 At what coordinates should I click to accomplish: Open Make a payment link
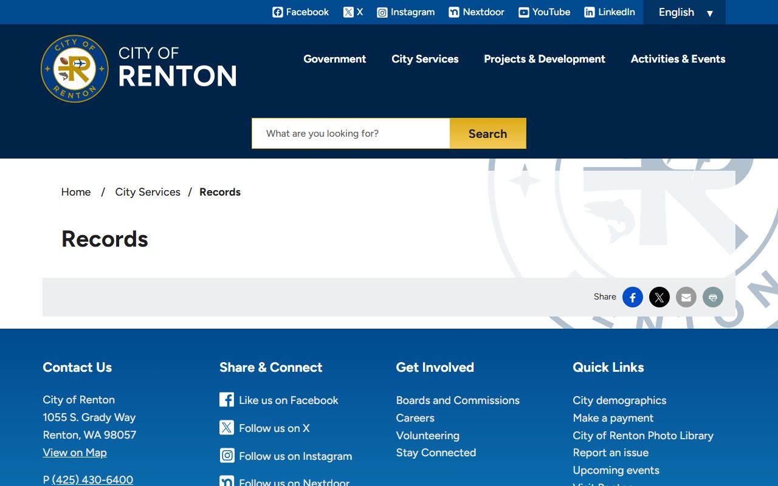click(613, 418)
